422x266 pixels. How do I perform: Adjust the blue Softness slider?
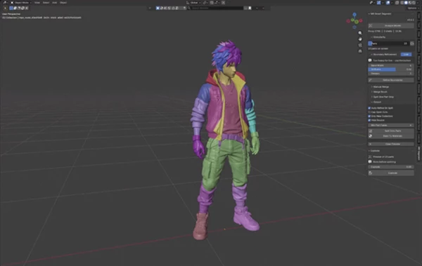[x=391, y=69]
